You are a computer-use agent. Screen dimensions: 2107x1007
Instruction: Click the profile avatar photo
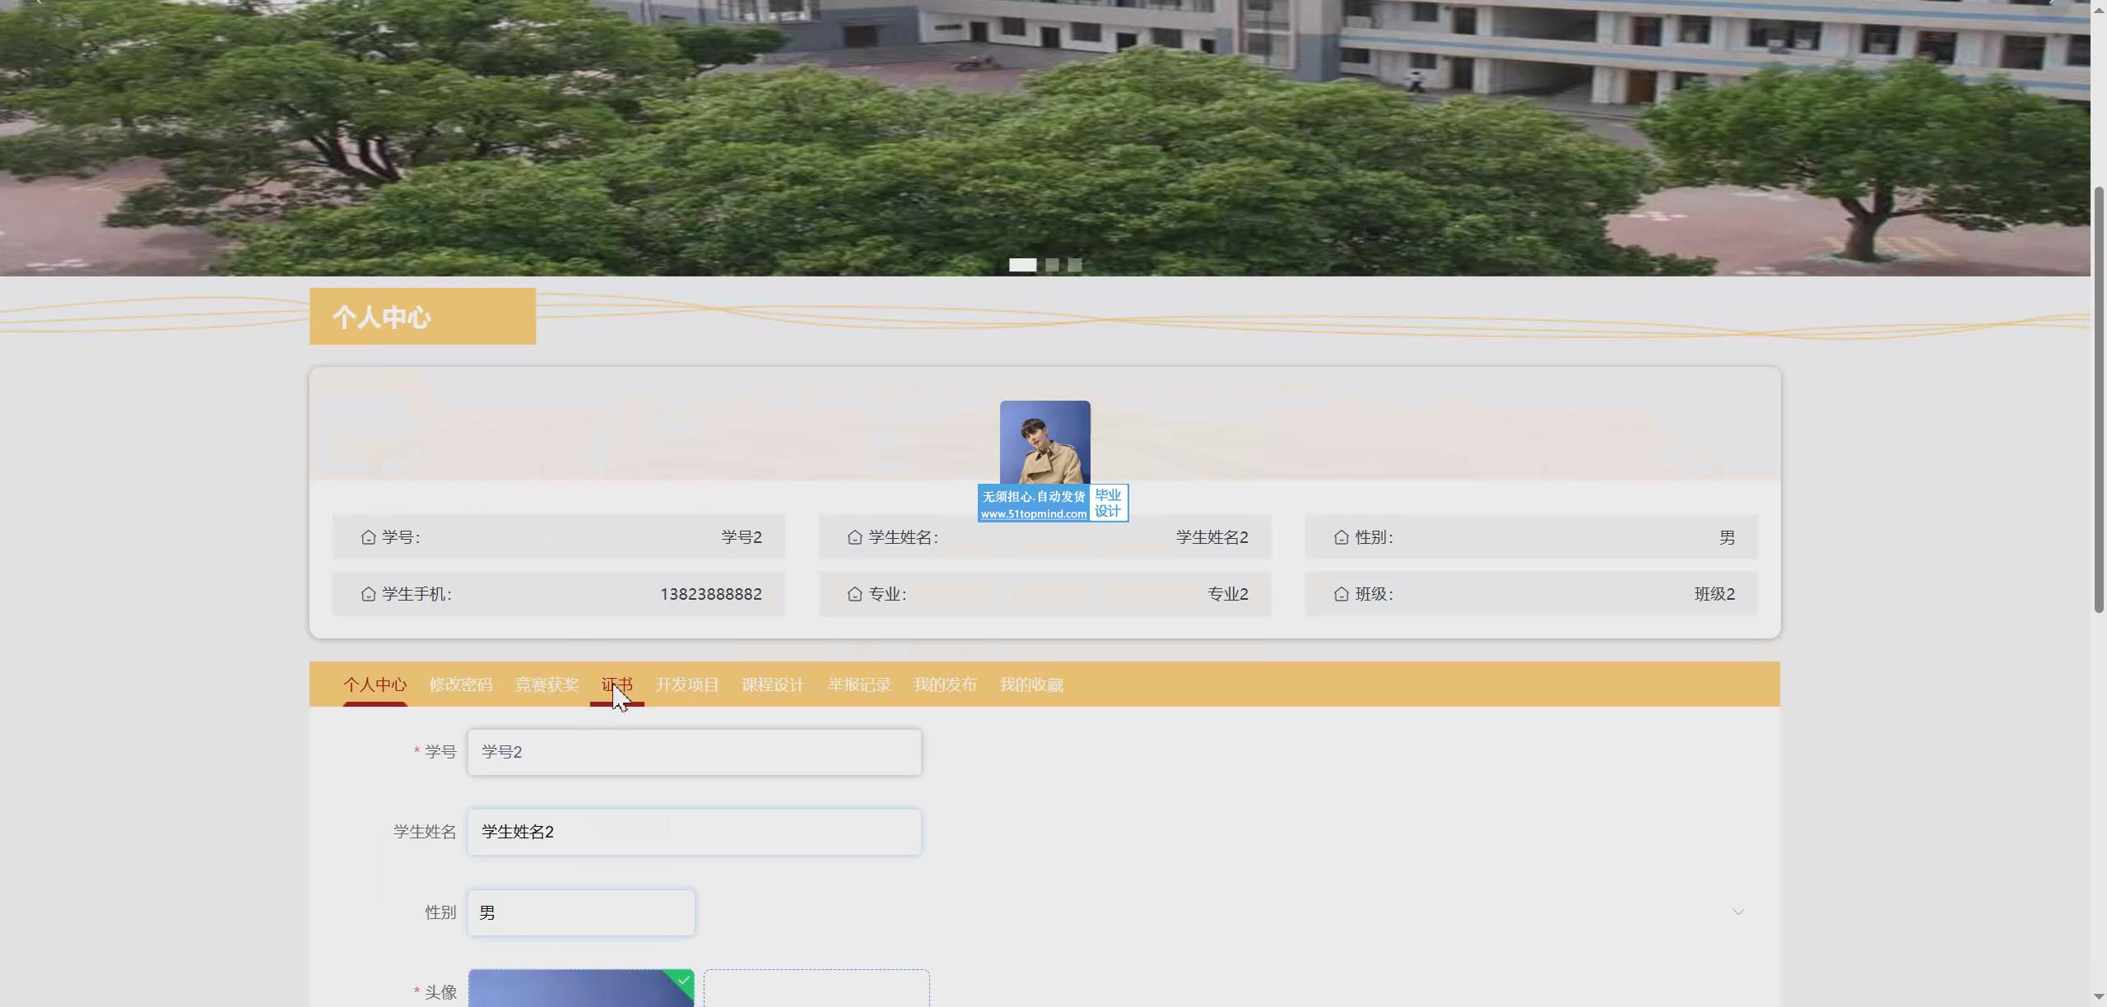point(1044,442)
